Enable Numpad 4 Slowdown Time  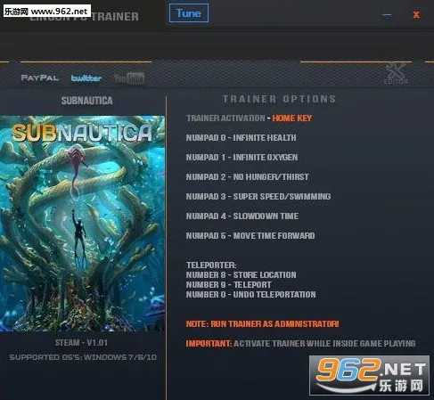click(x=242, y=216)
